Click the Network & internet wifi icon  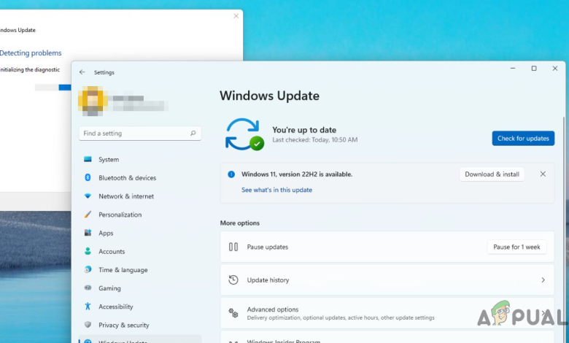pyautogui.click(x=88, y=196)
